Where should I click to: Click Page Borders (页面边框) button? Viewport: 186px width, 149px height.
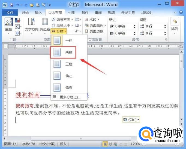coord(94,31)
